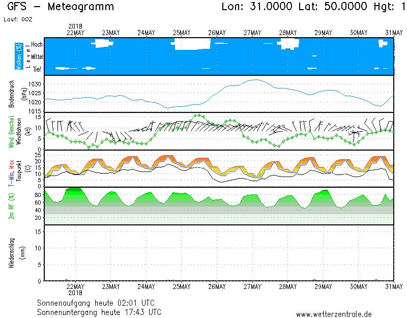
Task: Click the 1030 value on pressure axis
Action: point(34,84)
